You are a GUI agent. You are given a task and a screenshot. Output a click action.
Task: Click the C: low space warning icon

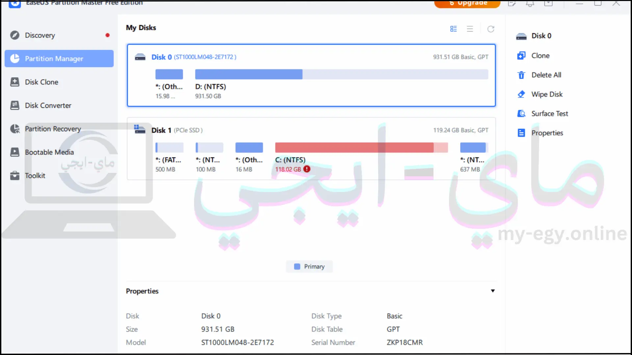(307, 169)
